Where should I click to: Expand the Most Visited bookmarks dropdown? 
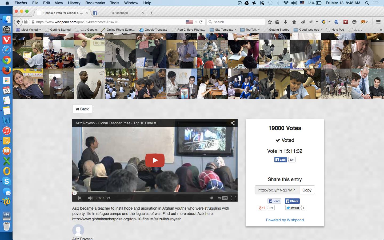click(29, 30)
